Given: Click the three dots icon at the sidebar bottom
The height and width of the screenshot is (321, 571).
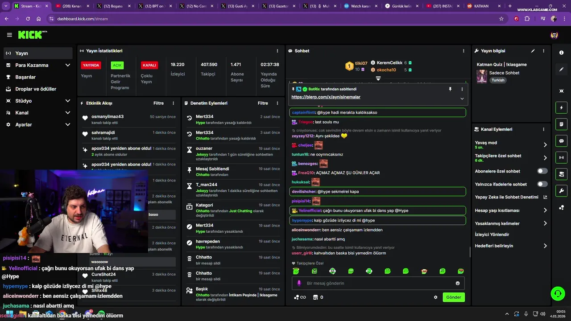Looking at the screenshot, I should (561, 207).
